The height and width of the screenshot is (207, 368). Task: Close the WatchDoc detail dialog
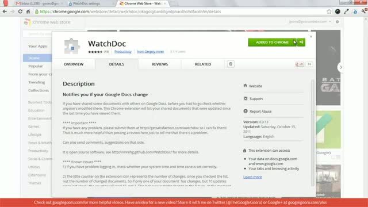311,36
